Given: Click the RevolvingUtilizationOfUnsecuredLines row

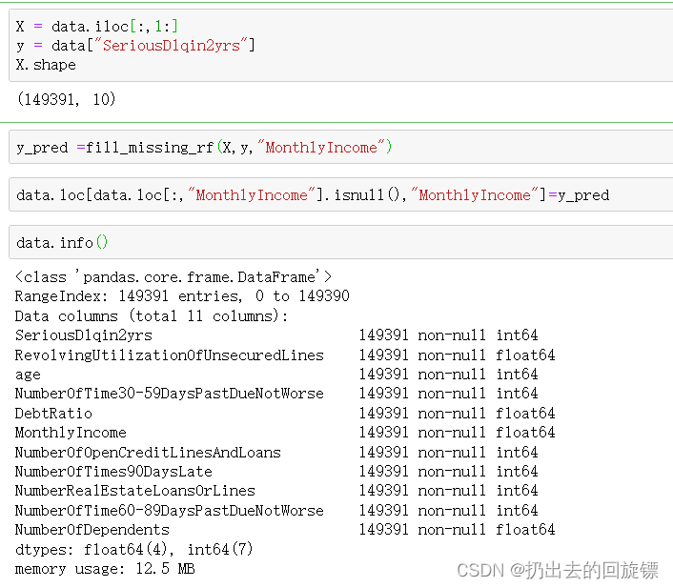Looking at the screenshot, I should tap(285, 355).
